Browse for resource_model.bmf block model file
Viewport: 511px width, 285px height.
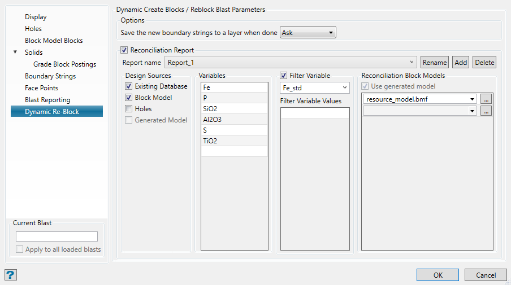coord(486,99)
